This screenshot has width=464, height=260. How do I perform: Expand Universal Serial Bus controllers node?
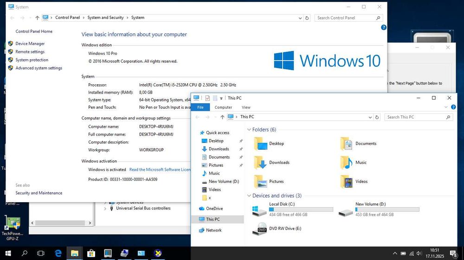click(x=105, y=208)
